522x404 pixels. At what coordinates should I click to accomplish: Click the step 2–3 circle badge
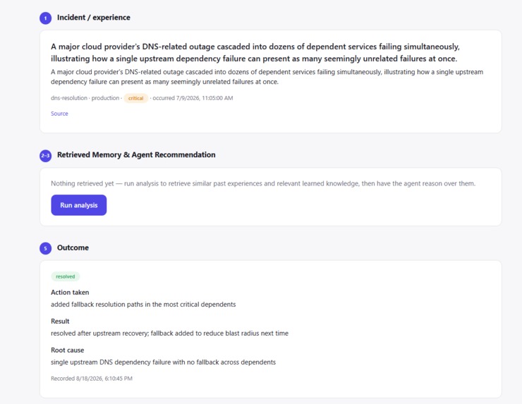(46, 156)
